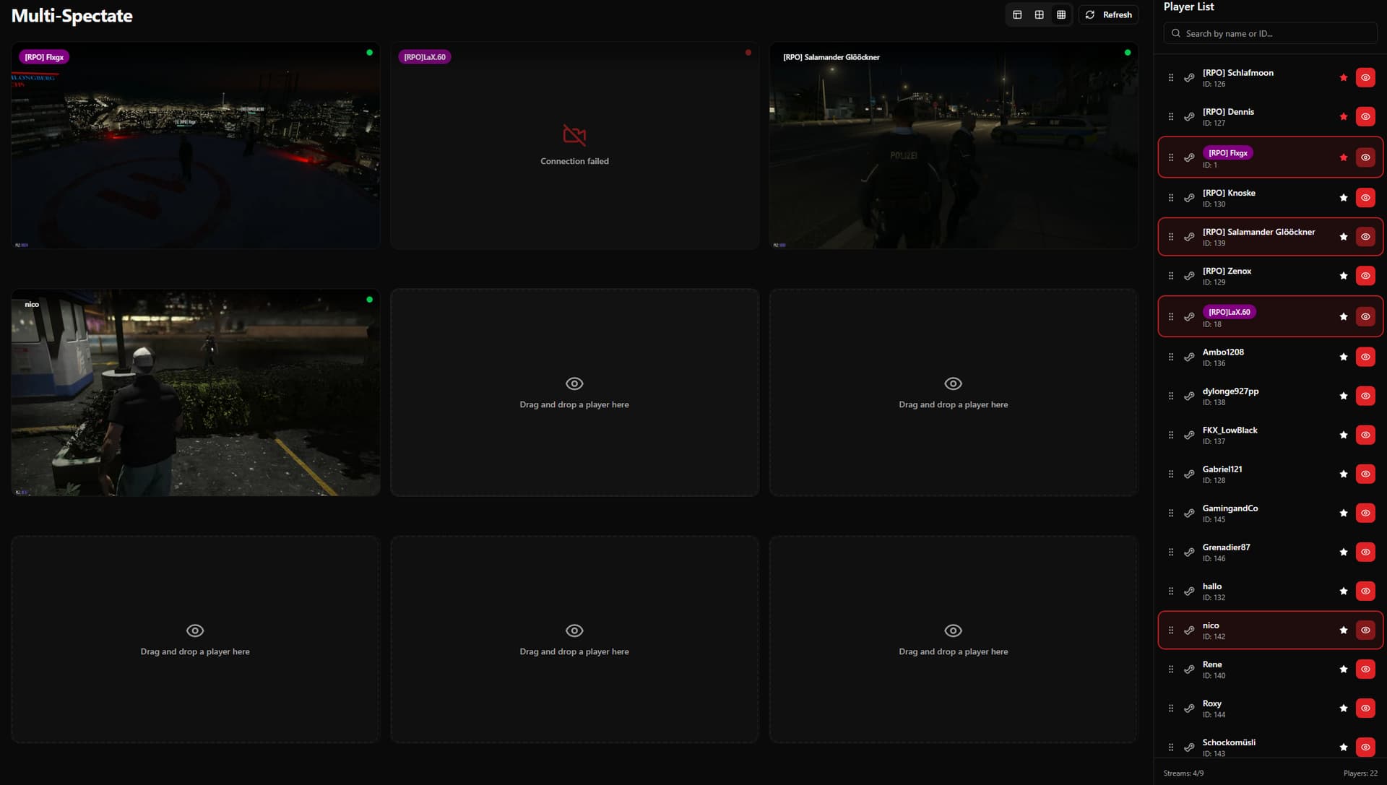Click the Steam link icon for [RPO] Knoske

coord(1189,198)
